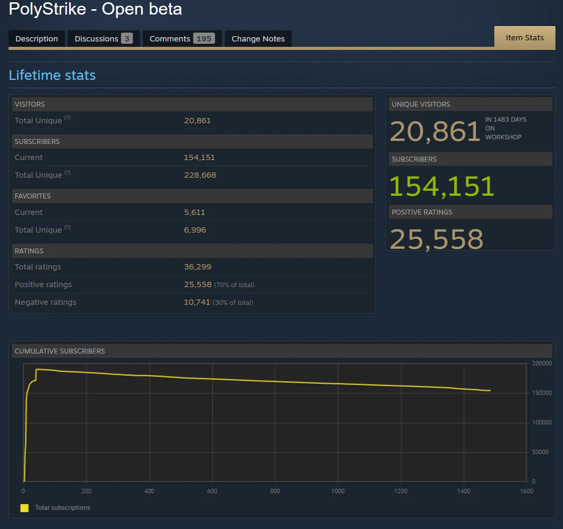The width and height of the screenshot is (563, 529).
Task: Select the 228,668 total unique subscribers value
Action: (x=200, y=175)
